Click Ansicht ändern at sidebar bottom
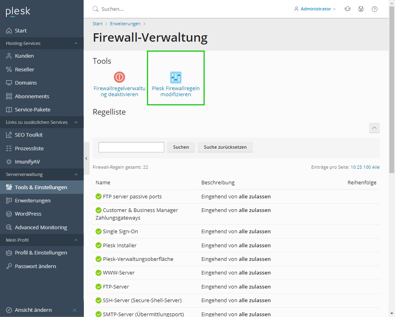 (33, 310)
